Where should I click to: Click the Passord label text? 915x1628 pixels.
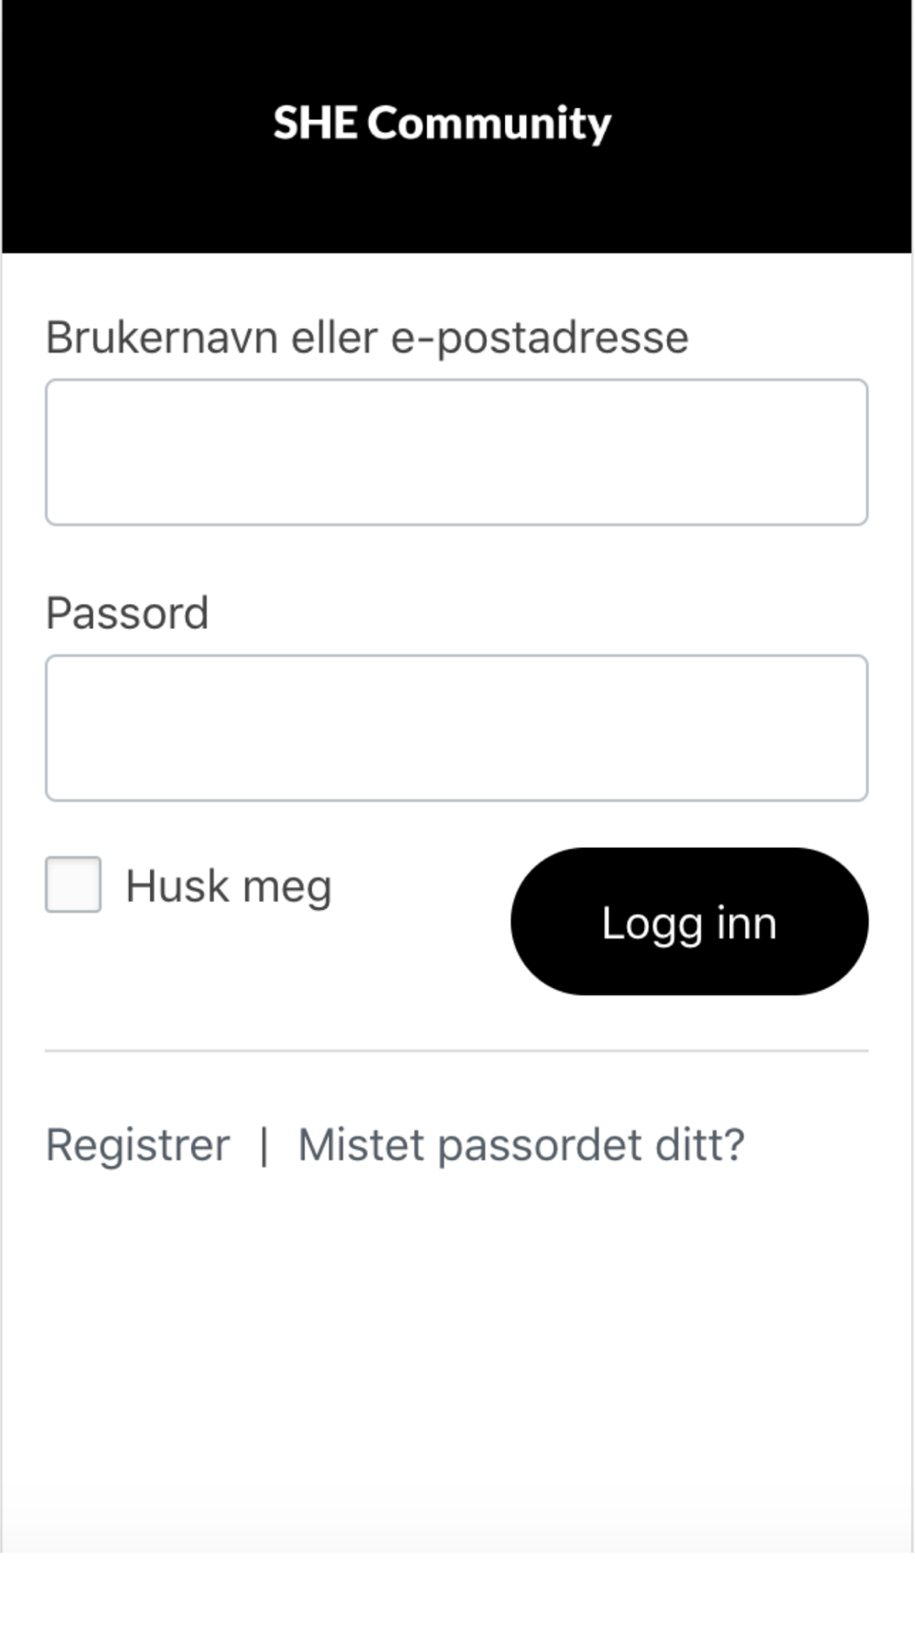click(x=127, y=613)
